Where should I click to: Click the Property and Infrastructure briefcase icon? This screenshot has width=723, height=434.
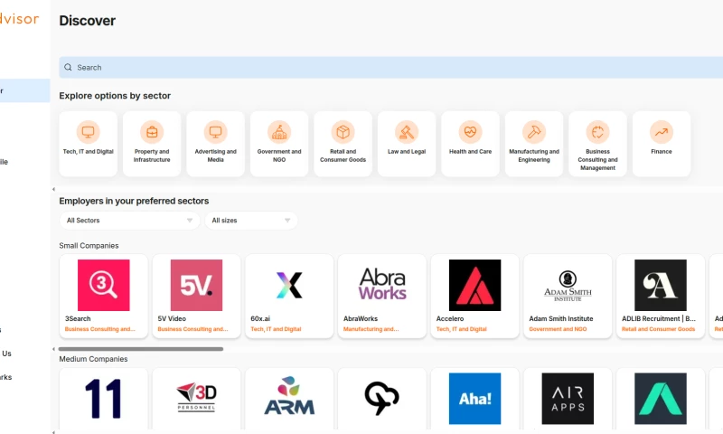tap(152, 132)
